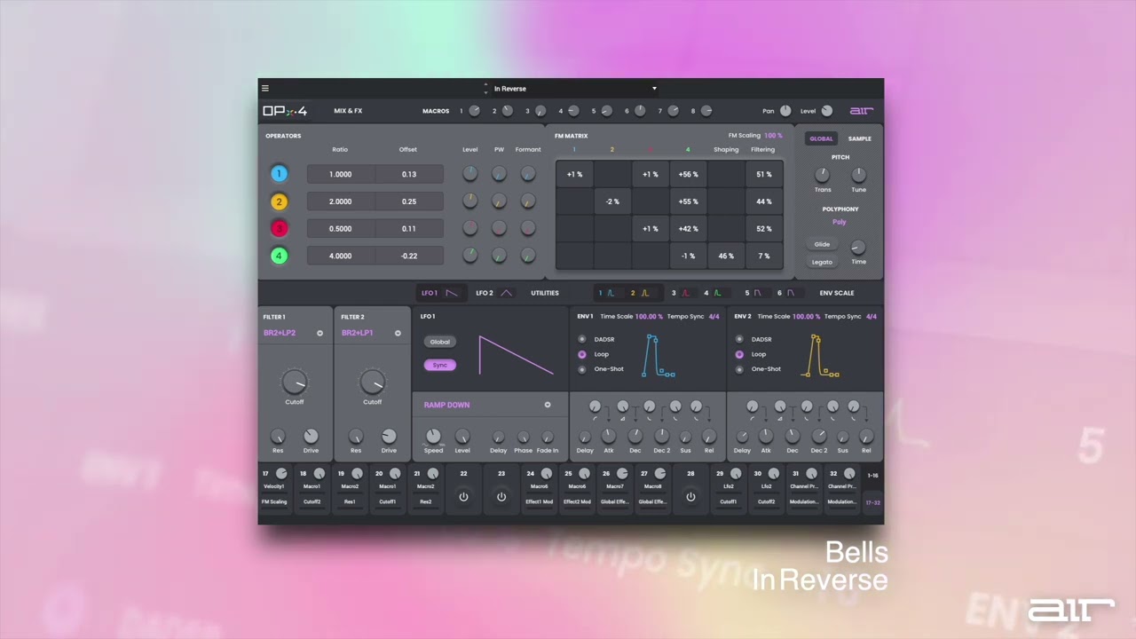Adjust the Filter 1 Drive knob
This screenshot has height=639, width=1136.
[x=311, y=436]
